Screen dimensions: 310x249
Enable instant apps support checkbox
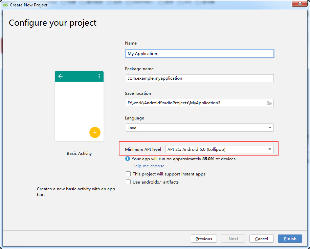pos(128,174)
